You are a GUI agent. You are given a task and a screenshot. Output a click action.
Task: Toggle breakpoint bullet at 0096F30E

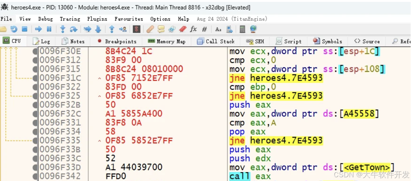[x=35, y=52]
